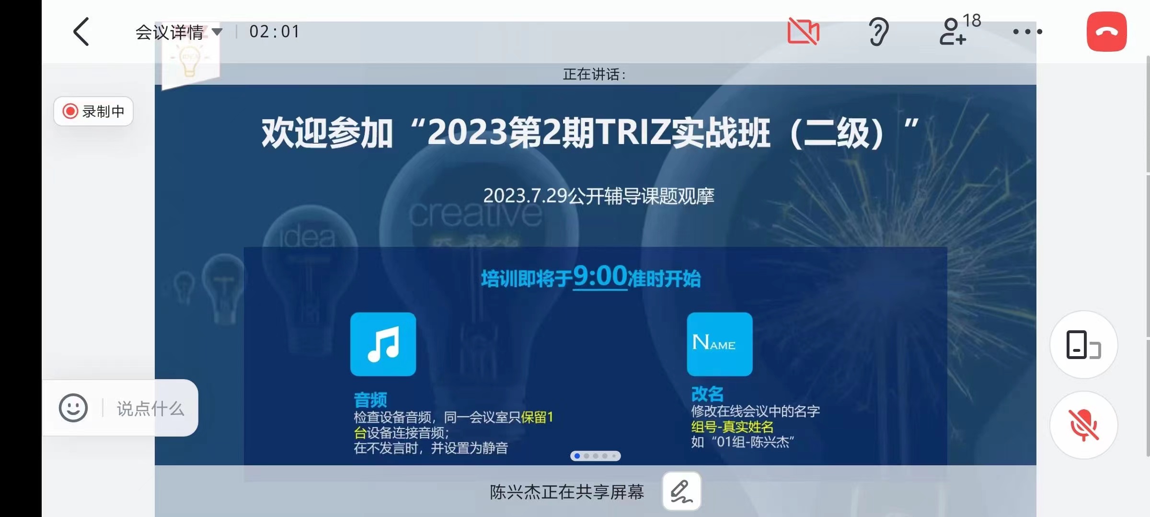This screenshot has width=1150, height=517.
Task: Stop recording via the 录制中 indicator
Action: pos(93,111)
